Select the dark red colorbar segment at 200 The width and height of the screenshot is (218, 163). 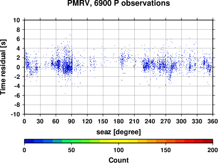click(208, 141)
